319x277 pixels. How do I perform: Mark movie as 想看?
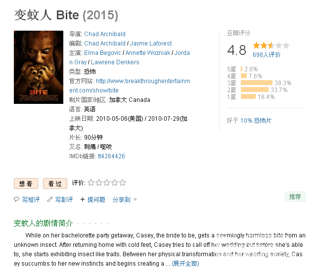pos(26,184)
